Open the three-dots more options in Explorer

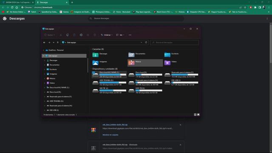tap(130, 35)
